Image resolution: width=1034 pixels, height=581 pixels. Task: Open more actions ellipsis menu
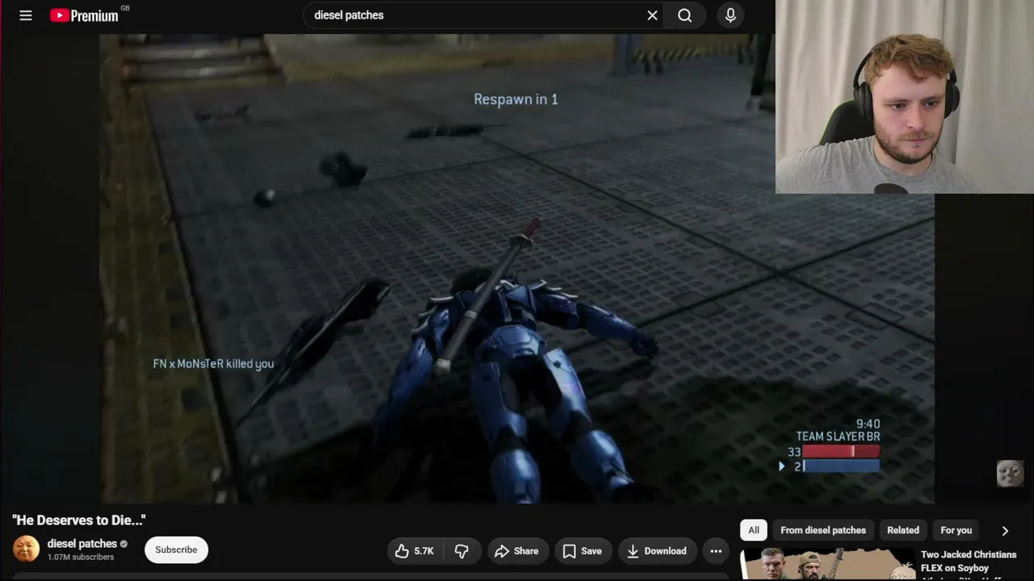pos(716,551)
